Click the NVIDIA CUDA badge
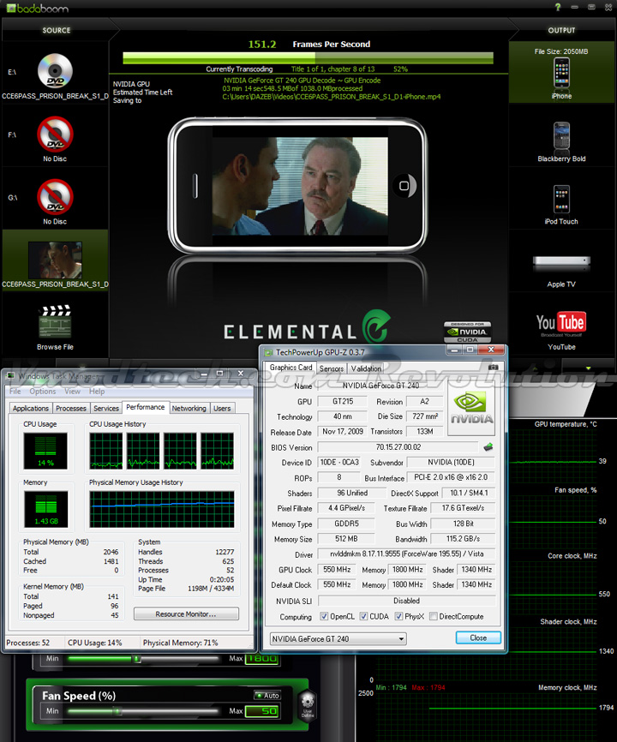Viewport: 617px width, 742px height. tap(468, 332)
